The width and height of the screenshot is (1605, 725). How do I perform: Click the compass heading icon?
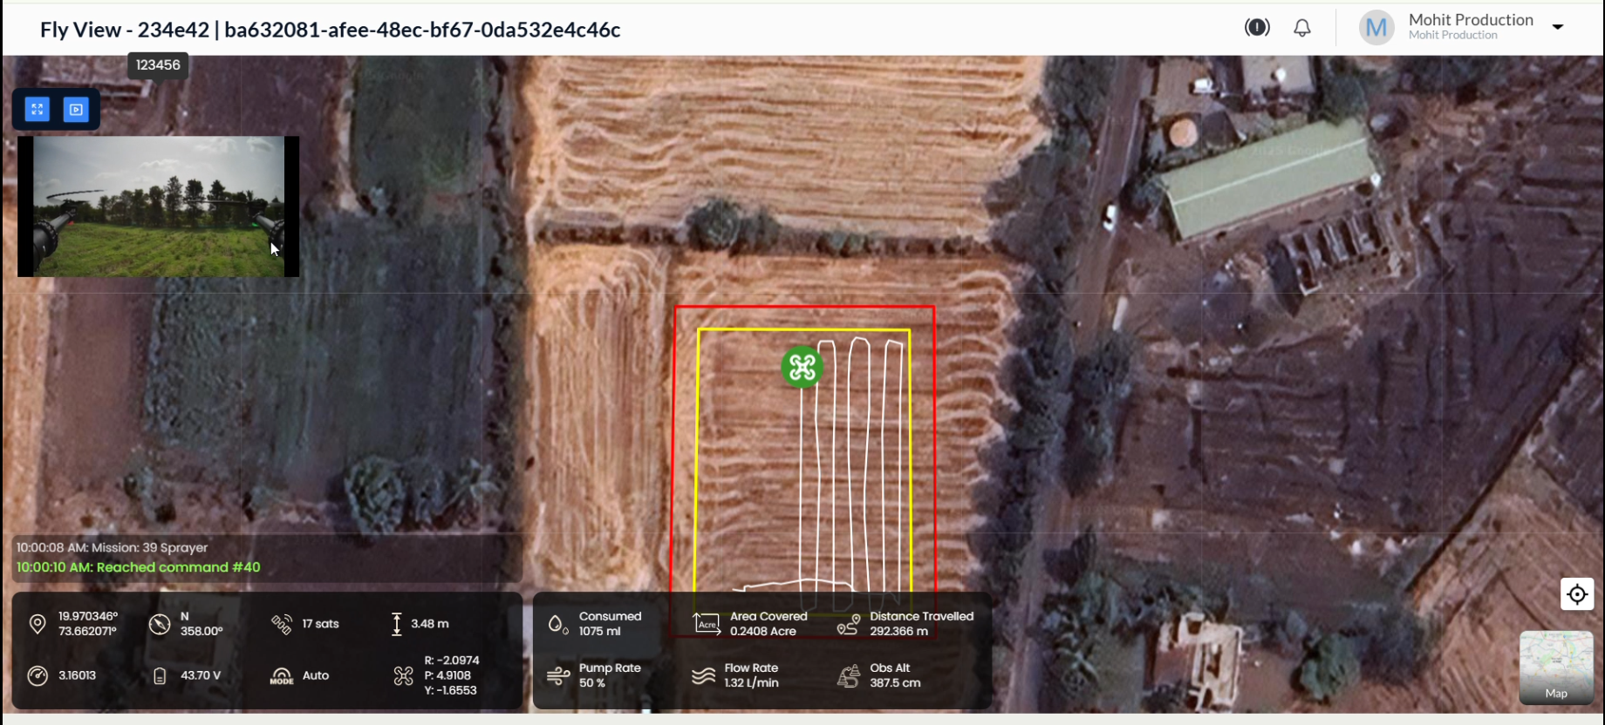click(160, 624)
